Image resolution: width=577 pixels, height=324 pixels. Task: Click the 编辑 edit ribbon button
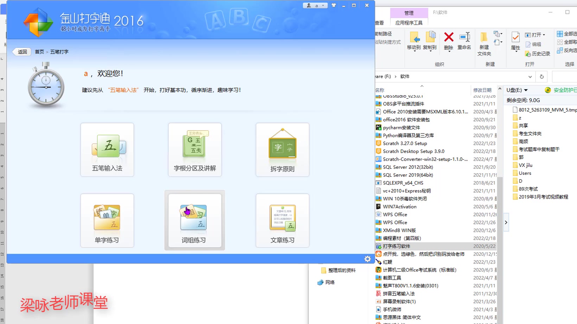point(533,44)
